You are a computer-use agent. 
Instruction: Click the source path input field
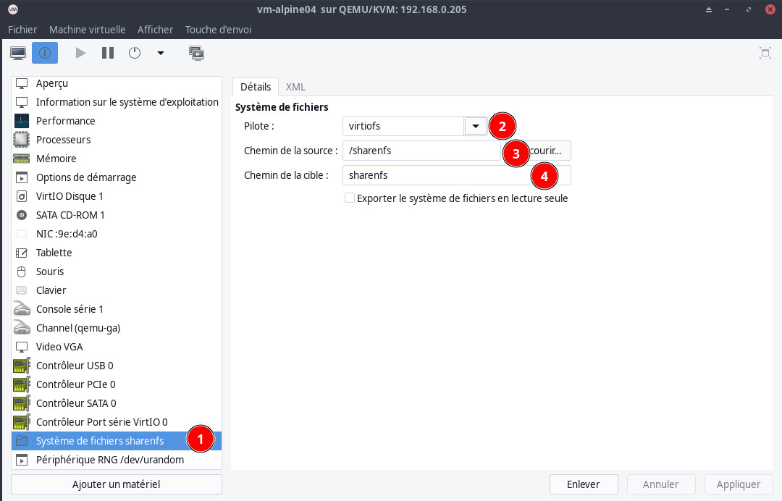pyautogui.click(x=420, y=151)
